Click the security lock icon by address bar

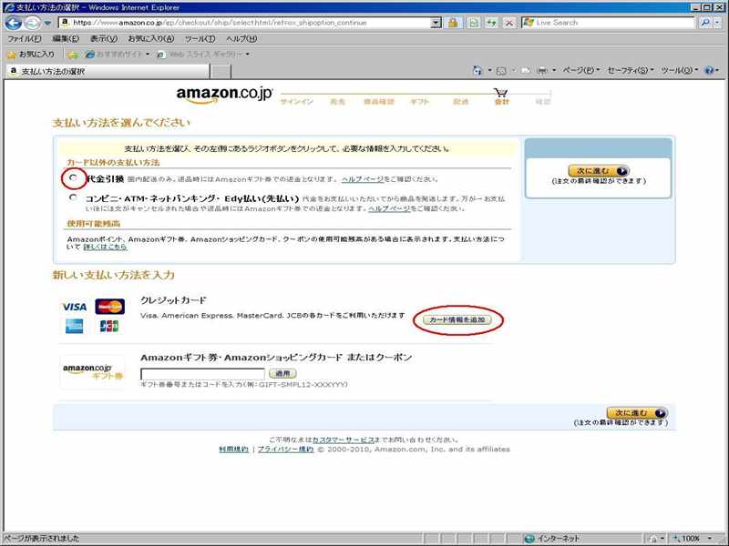coord(453,23)
